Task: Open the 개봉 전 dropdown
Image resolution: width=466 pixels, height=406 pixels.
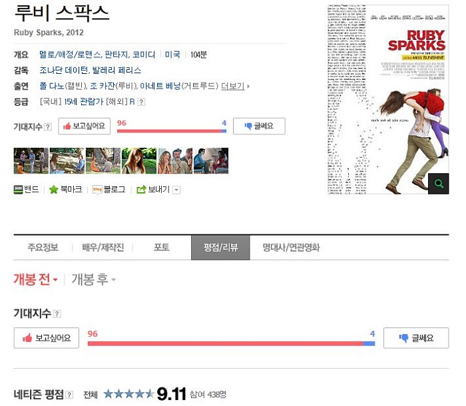Action: point(35,280)
